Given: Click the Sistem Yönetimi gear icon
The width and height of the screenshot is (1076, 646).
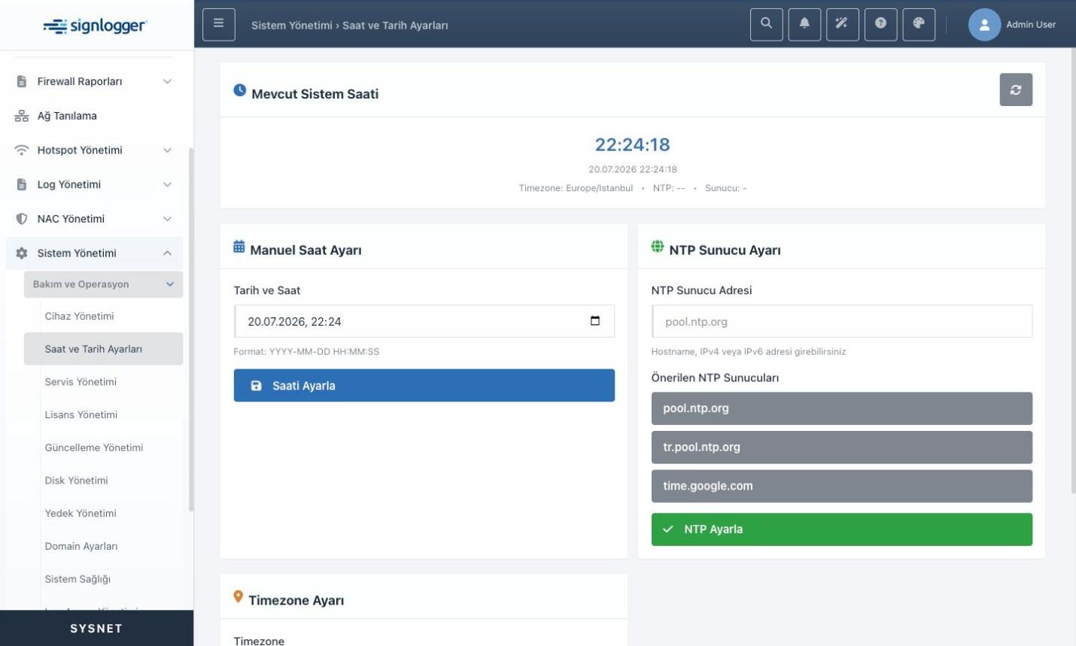Looking at the screenshot, I should (x=22, y=253).
